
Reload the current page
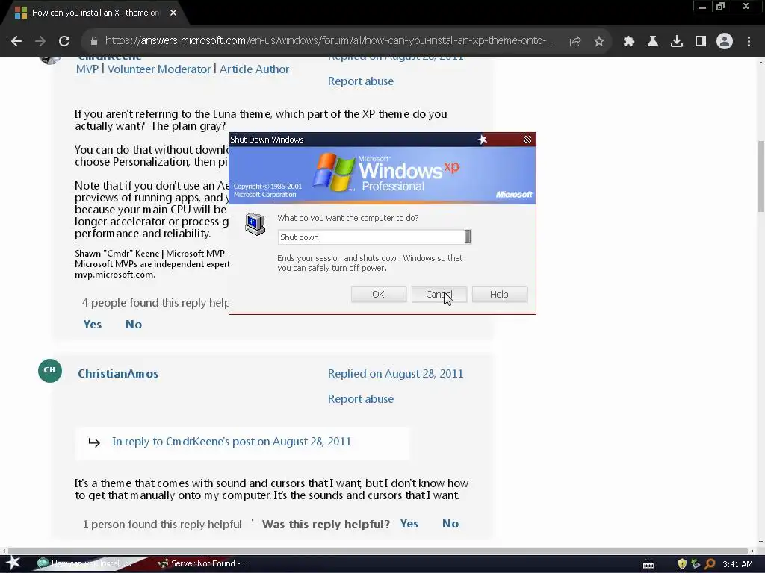point(64,41)
